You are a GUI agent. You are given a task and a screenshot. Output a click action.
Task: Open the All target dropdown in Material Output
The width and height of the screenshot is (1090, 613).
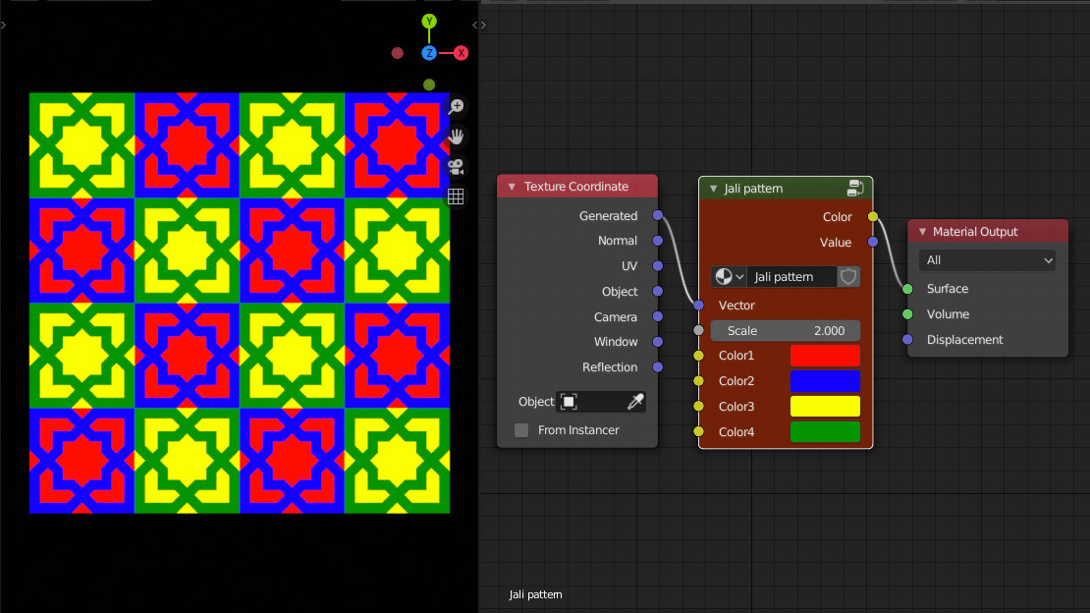click(x=987, y=259)
